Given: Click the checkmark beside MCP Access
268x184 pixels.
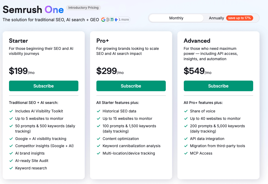Looking at the screenshot, I should tap(186, 153).
